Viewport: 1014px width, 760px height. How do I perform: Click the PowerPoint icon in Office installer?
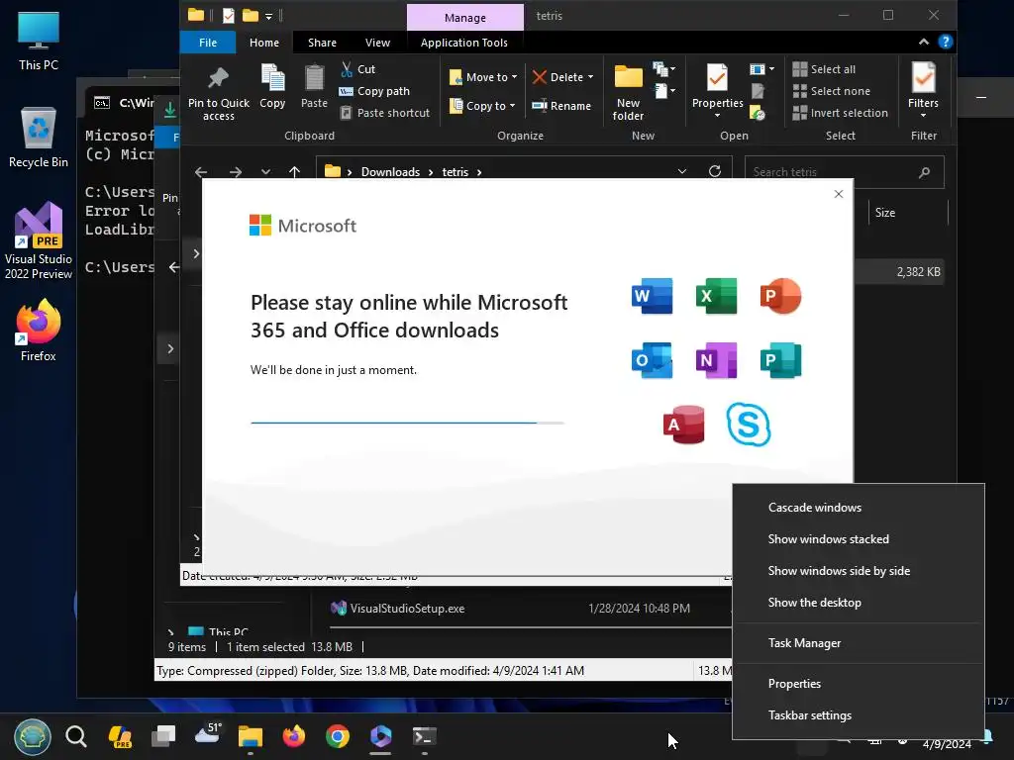(x=780, y=296)
